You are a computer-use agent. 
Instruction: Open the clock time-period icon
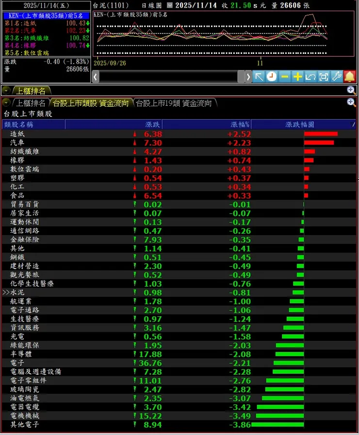point(272,77)
